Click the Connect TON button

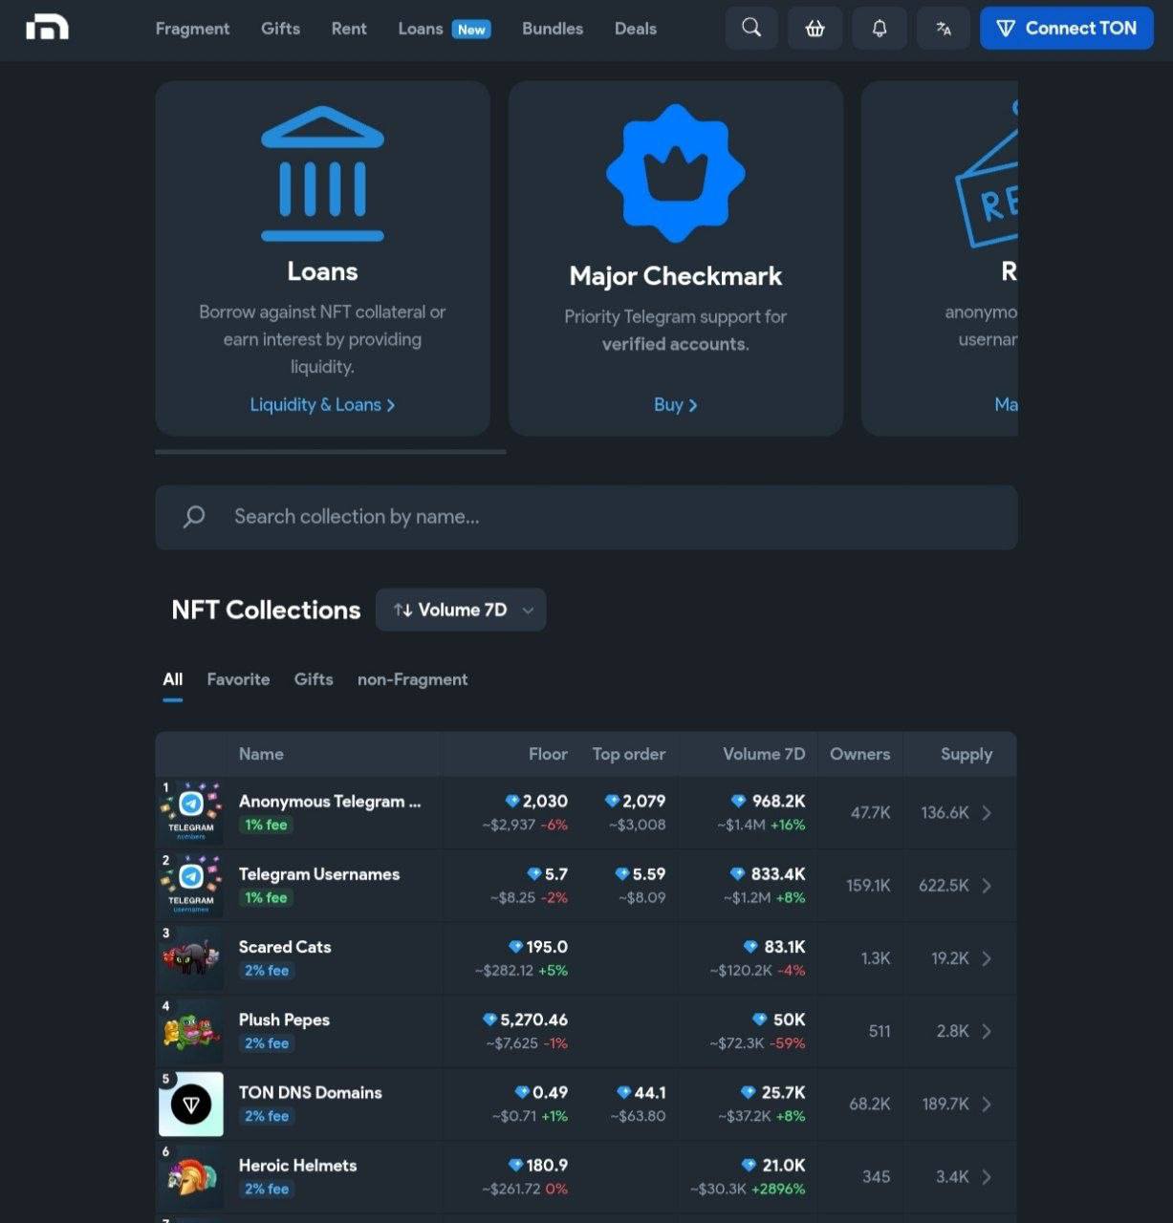coord(1067,29)
